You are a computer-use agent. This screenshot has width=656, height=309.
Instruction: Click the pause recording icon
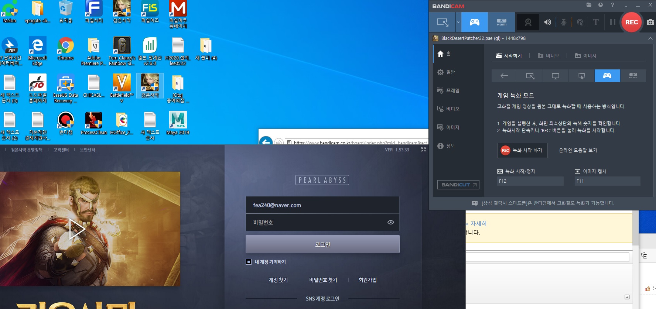click(612, 22)
